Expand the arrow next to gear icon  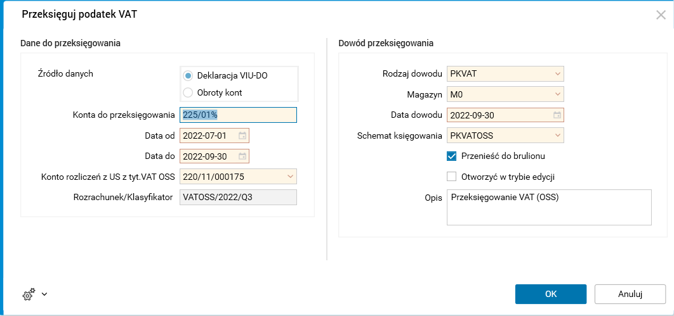[44, 294]
